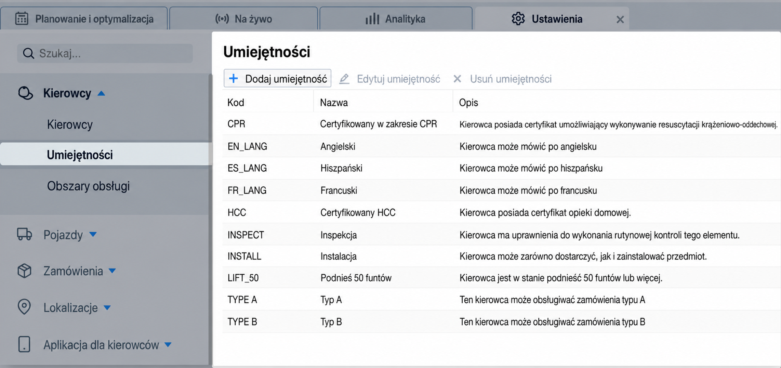Image resolution: width=781 pixels, height=368 pixels.
Task: Click the live broadcast icon beside Na żywo
Action: (222, 18)
